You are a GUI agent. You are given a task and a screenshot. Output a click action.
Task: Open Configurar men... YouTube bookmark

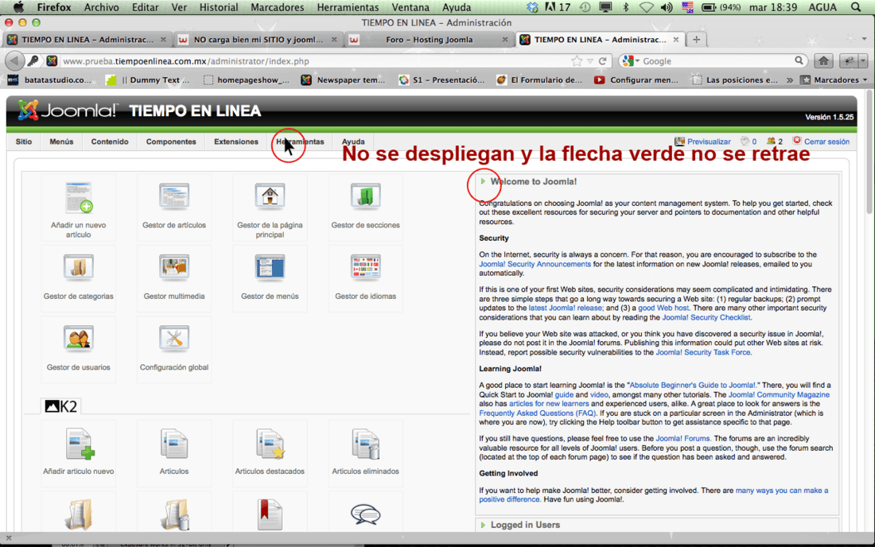point(636,80)
